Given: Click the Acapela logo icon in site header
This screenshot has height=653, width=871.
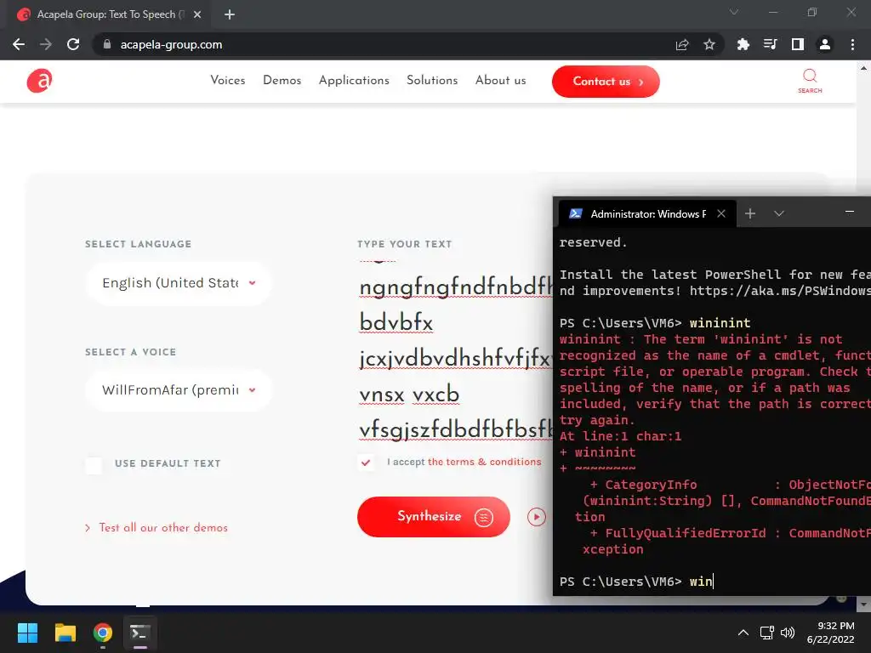Looking at the screenshot, I should [x=39, y=81].
